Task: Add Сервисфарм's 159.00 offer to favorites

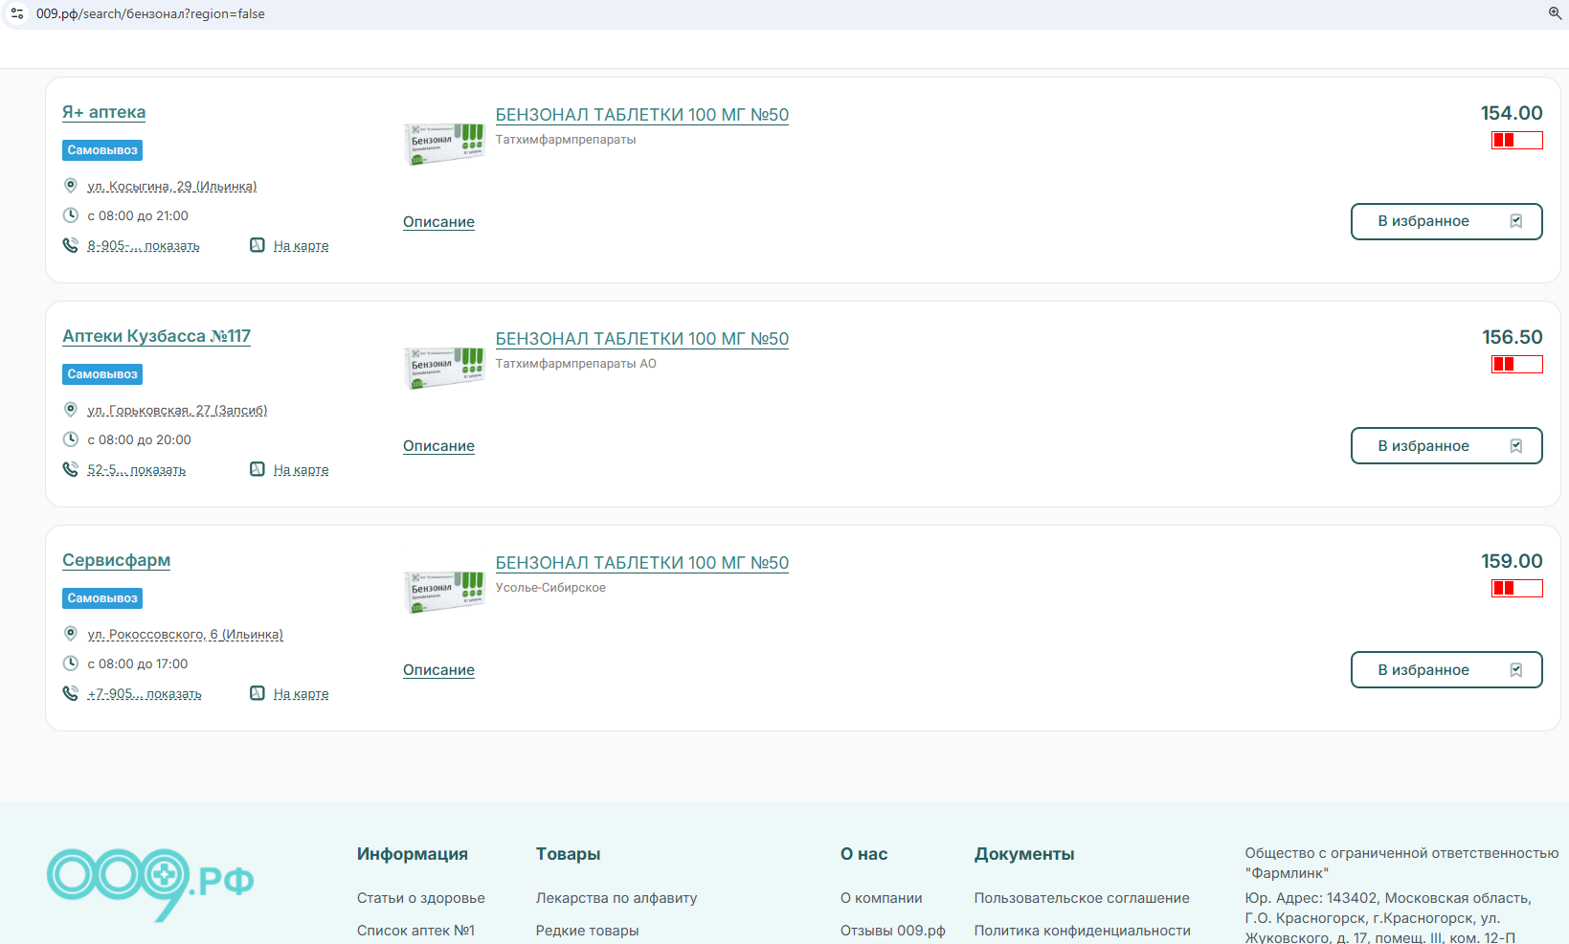Action: tap(1446, 669)
